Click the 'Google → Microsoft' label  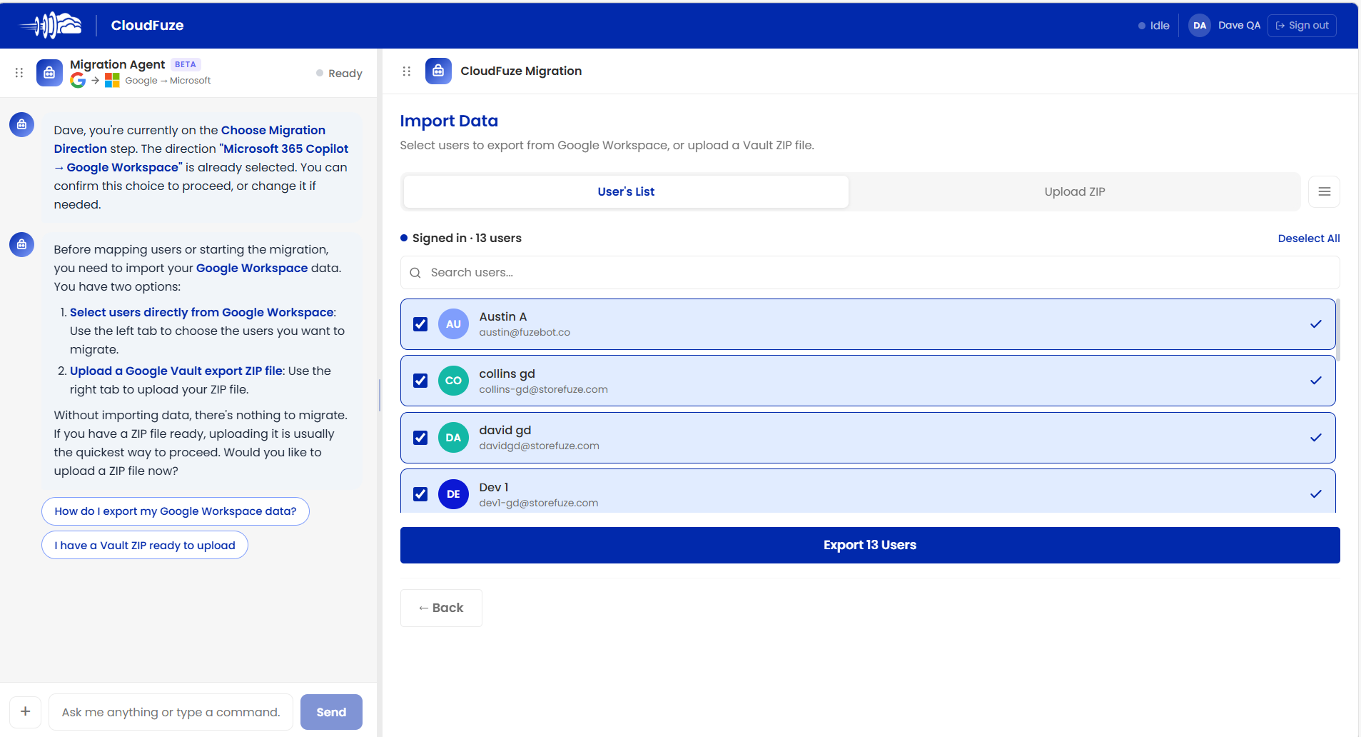(168, 81)
